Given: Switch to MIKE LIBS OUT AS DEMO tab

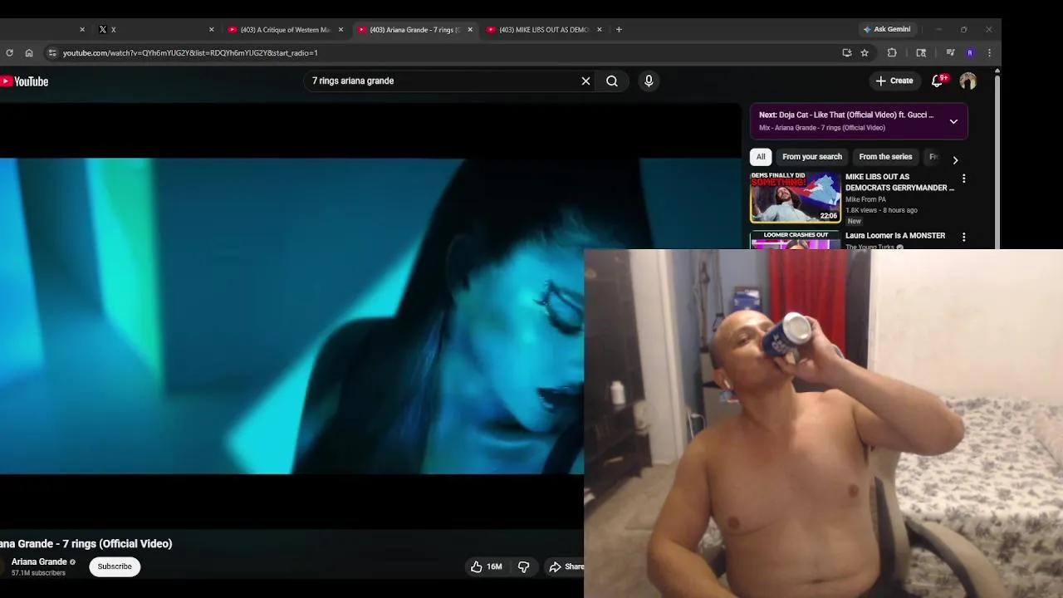Looking at the screenshot, I should tap(544, 29).
